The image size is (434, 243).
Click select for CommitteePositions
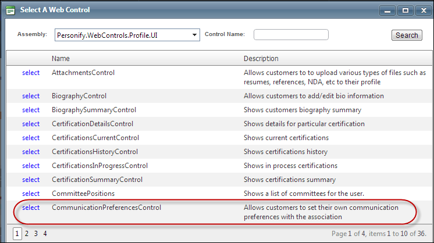pyautogui.click(x=31, y=194)
